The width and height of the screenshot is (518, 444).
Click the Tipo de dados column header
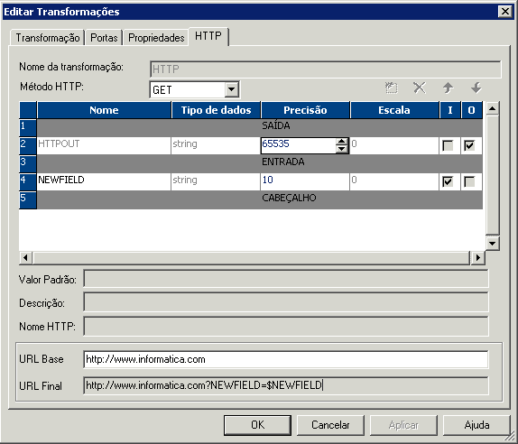coord(216,110)
